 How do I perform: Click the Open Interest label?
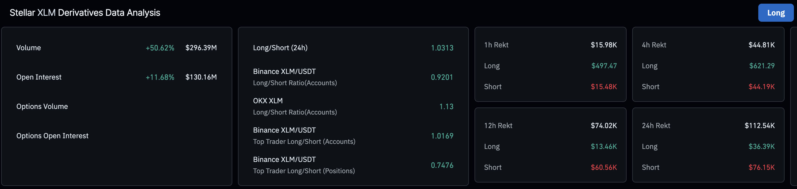click(39, 77)
